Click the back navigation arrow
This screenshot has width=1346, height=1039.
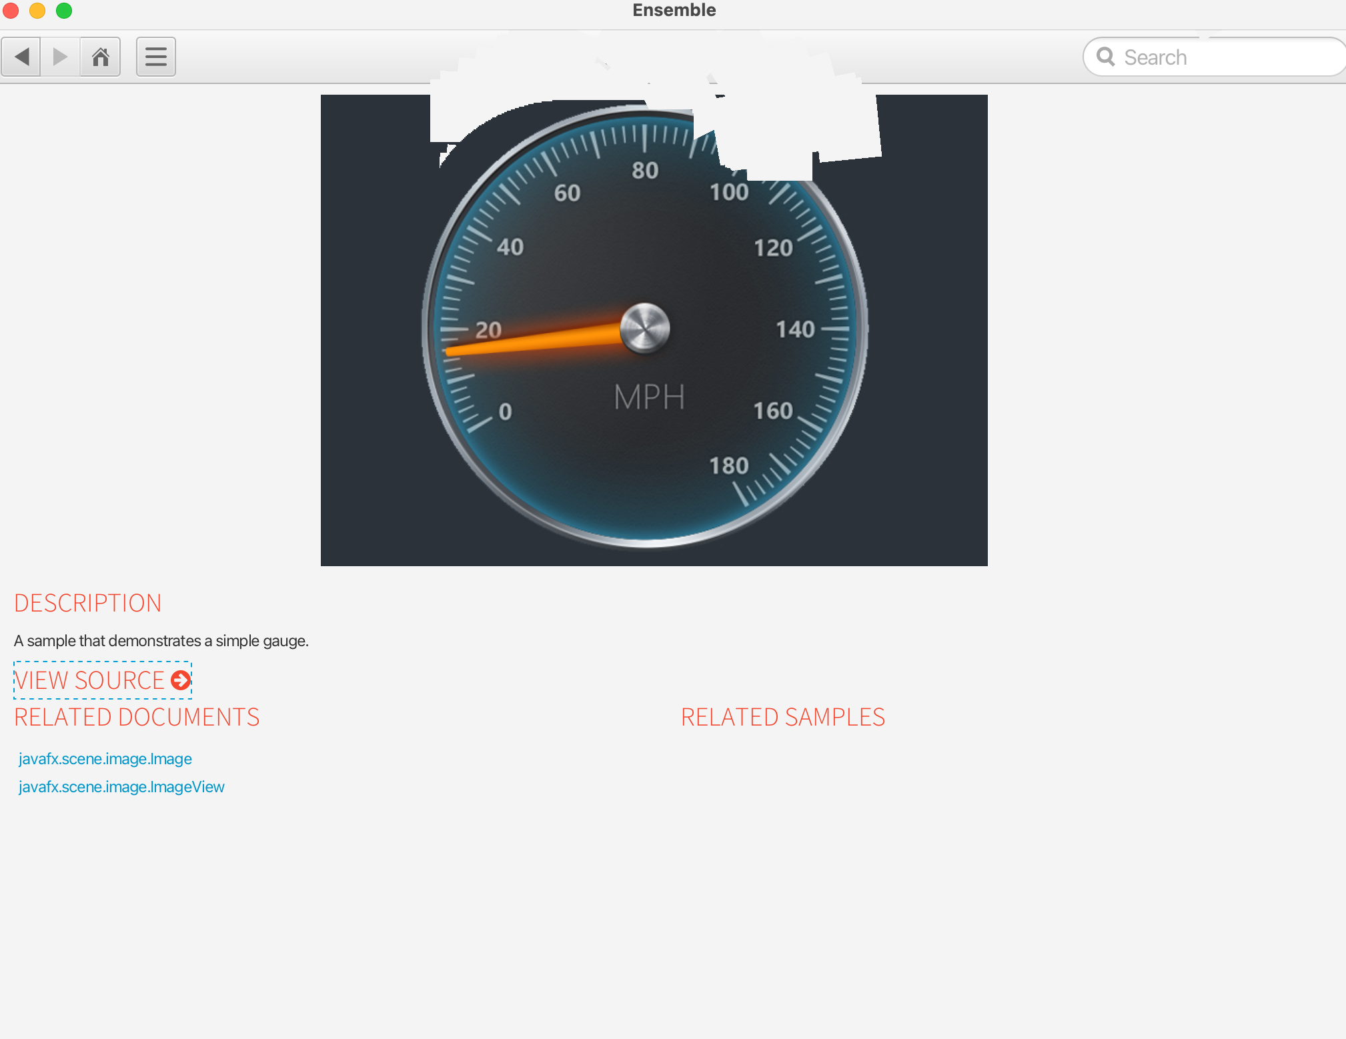coord(21,57)
